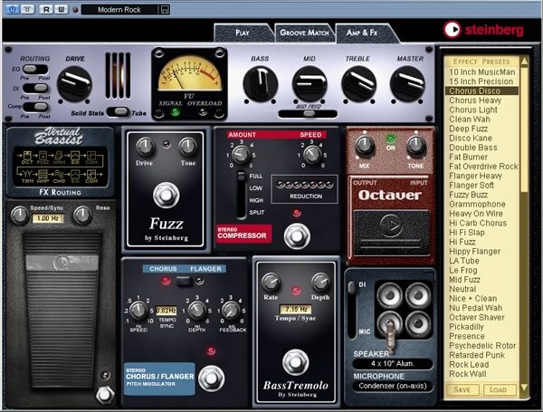This screenshot has width=543, height=412.
Task: Select the 10 Inch MusicMan preset
Action: [481, 72]
